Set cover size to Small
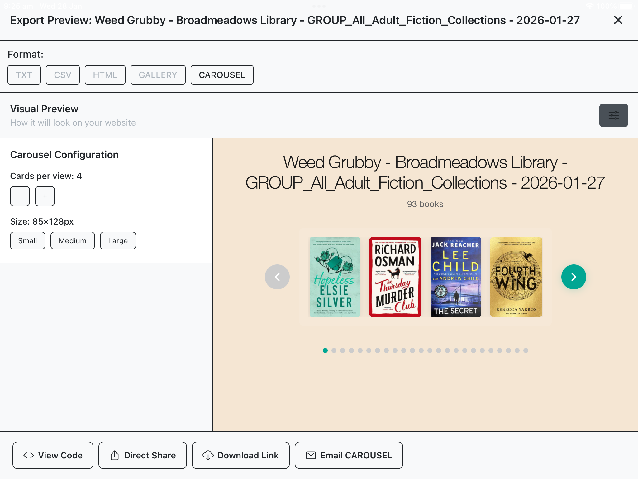The image size is (638, 479). [27, 240]
